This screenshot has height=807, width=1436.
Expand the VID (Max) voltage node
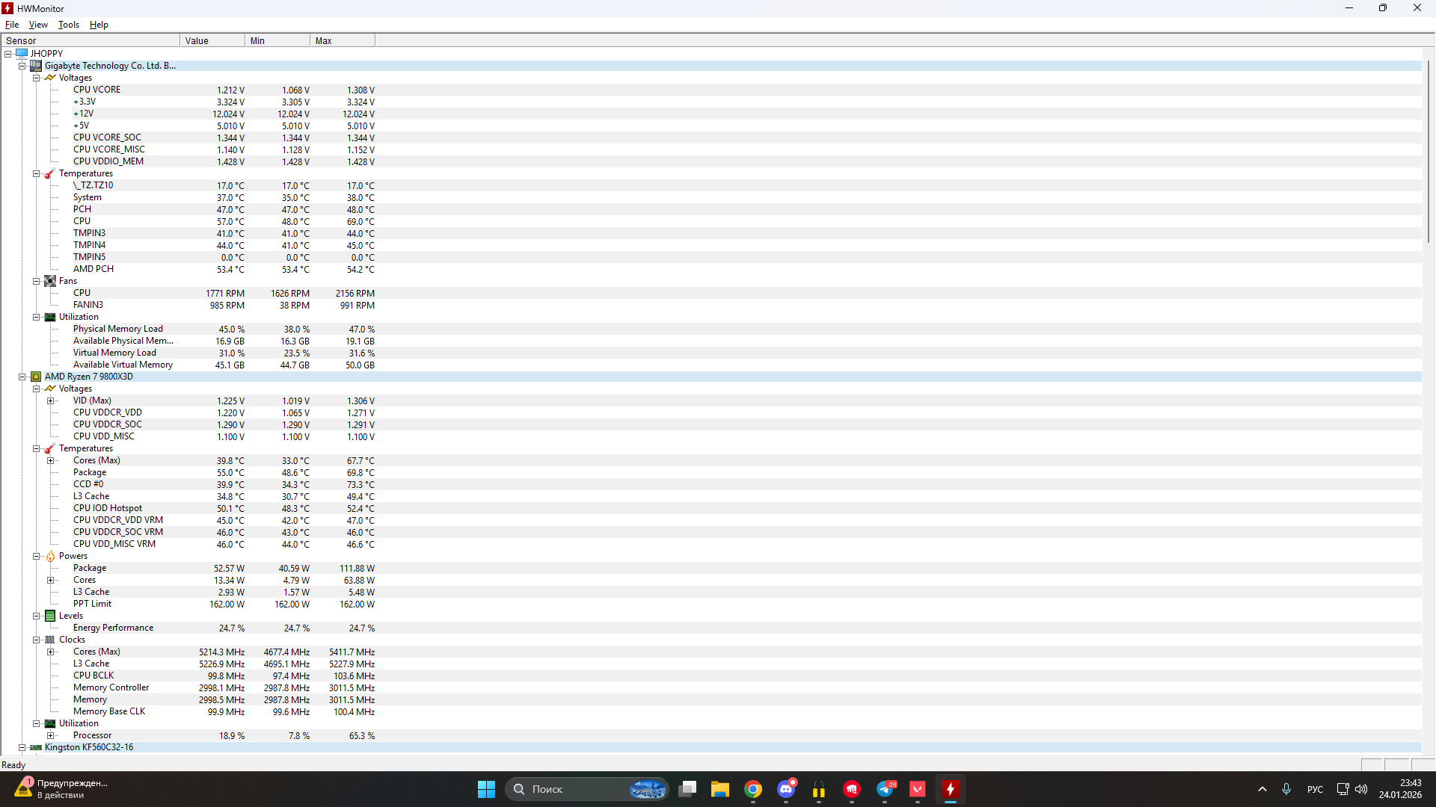click(x=51, y=401)
